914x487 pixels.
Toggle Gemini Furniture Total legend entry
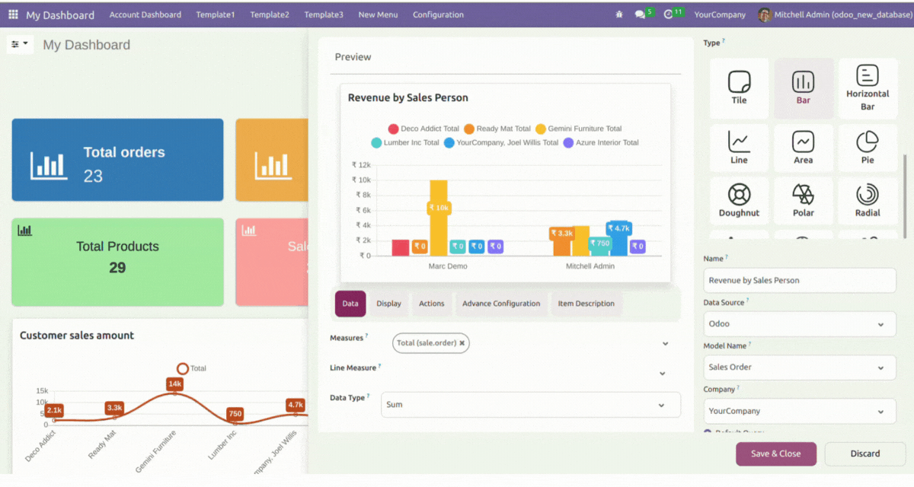coord(578,129)
